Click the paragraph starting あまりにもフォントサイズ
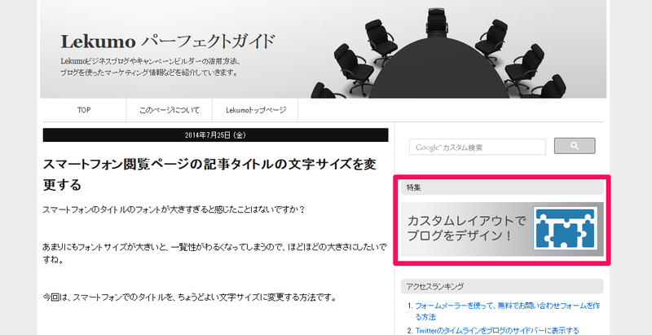 click(214, 254)
